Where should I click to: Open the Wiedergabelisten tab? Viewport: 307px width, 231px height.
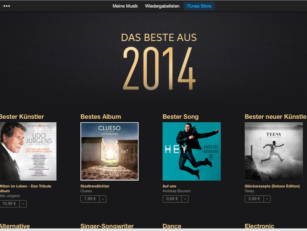162,6
